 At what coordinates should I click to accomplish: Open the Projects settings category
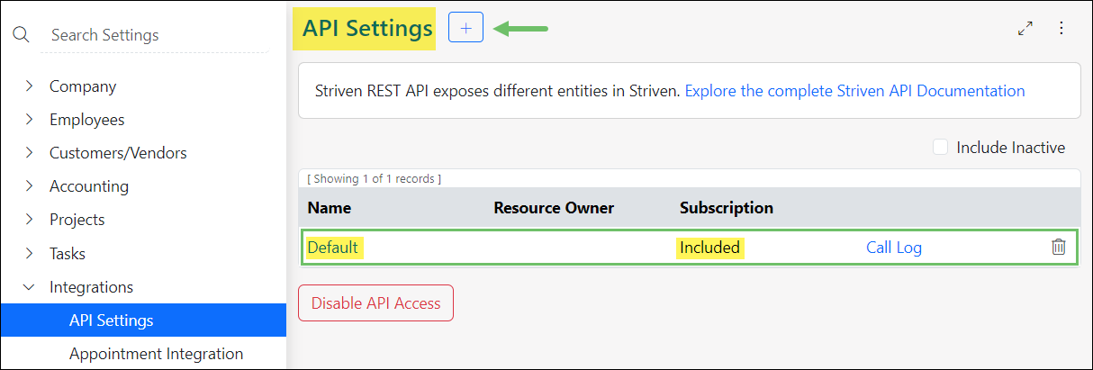click(x=77, y=220)
